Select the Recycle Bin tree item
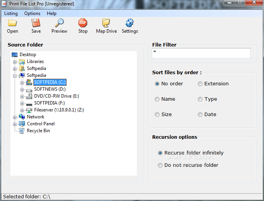Image resolution: width=264 pixels, height=201 pixels. 38,131
